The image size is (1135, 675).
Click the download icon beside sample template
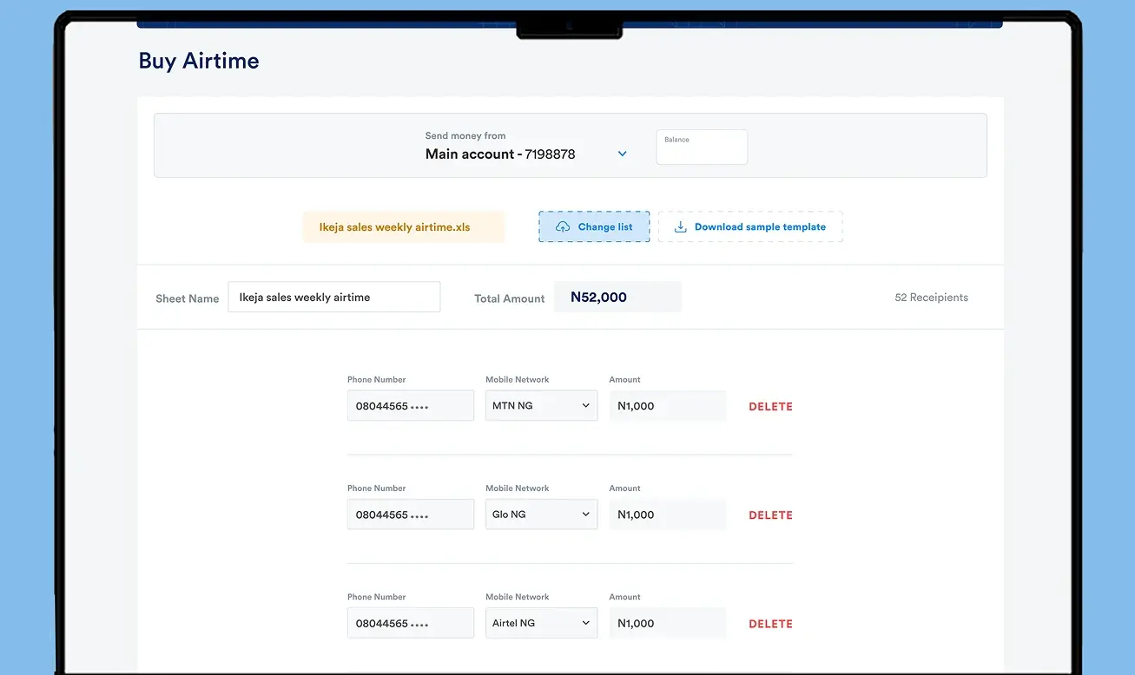coord(681,226)
